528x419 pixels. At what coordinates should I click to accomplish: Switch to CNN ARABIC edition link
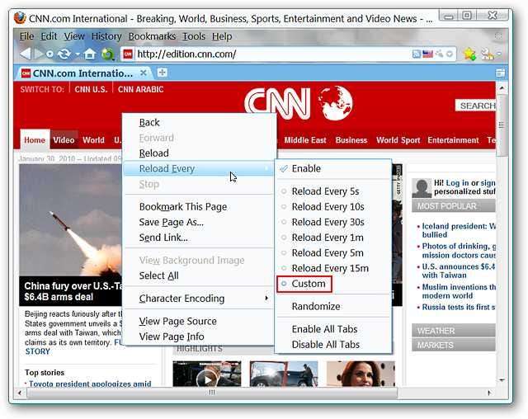click(140, 90)
